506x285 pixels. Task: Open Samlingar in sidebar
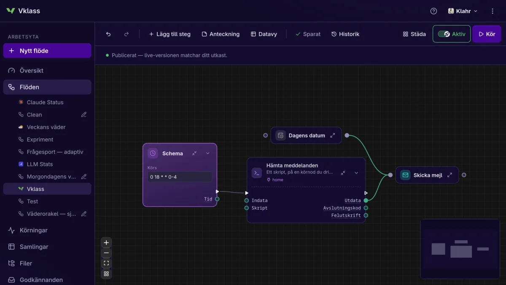click(47, 247)
